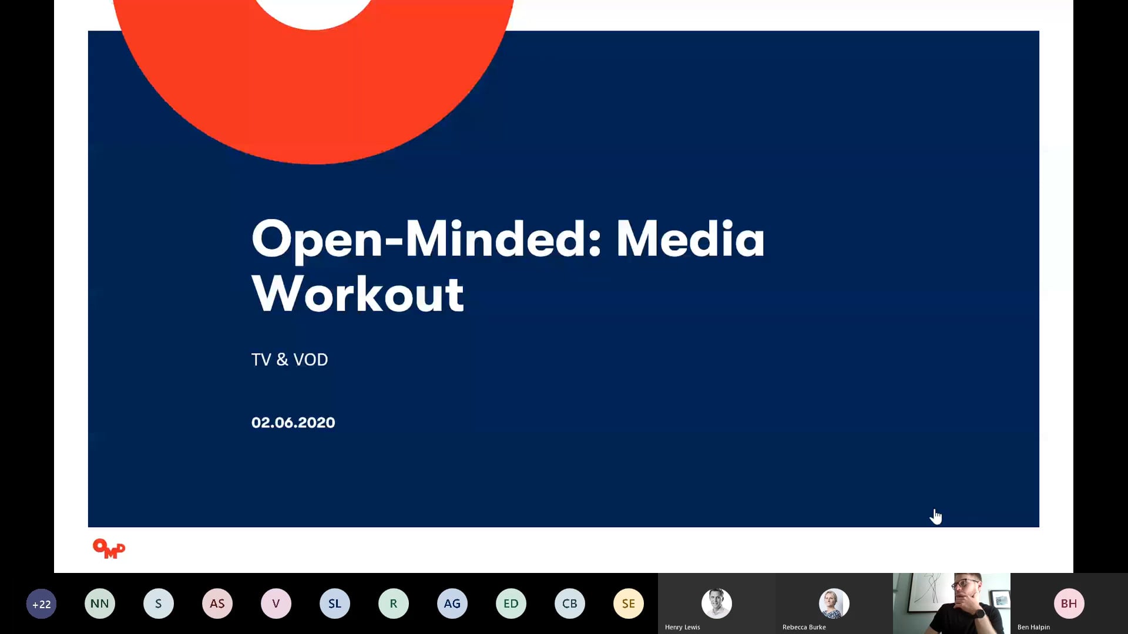Select participant avatar NN
The image size is (1128, 634).
coord(100,603)
